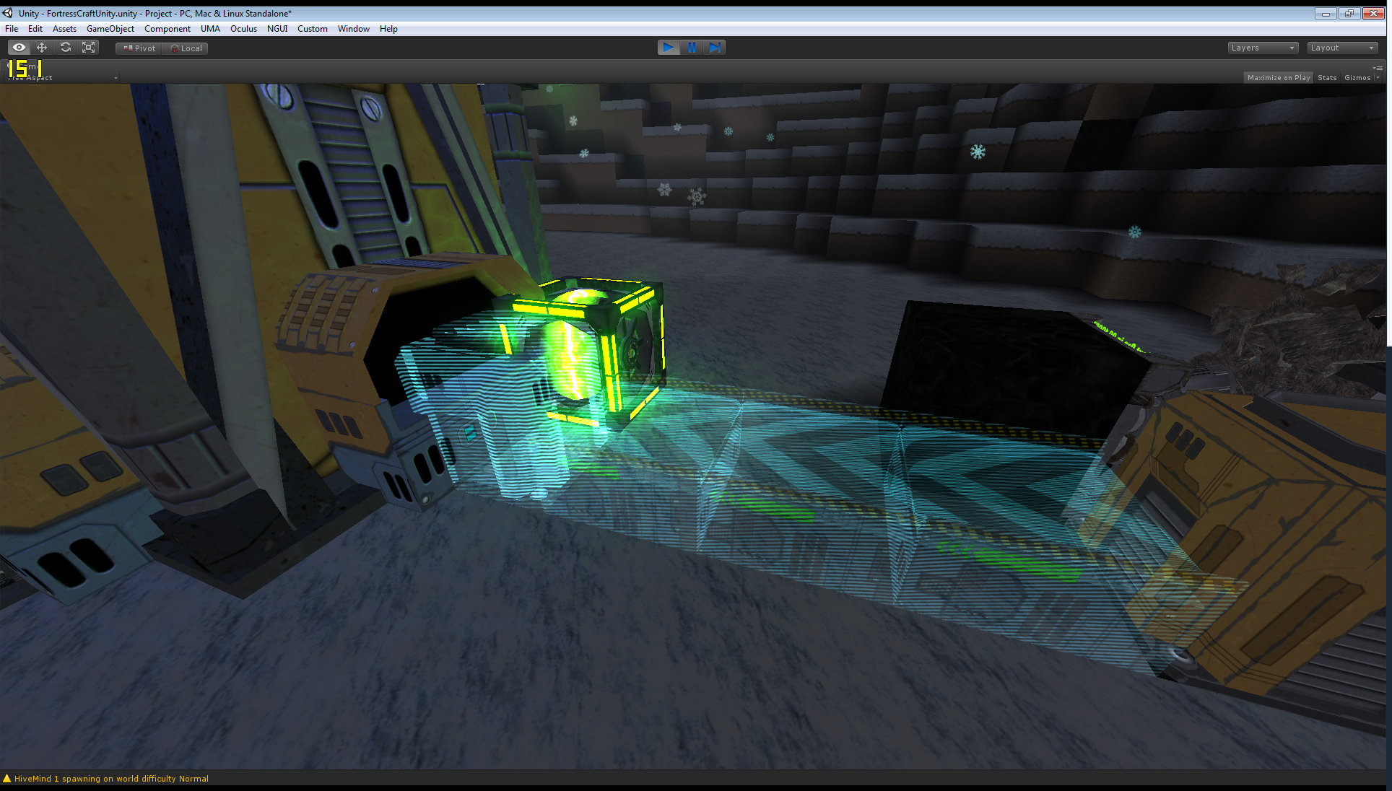Screen dimensions: 1392x791
Task: Show the Stats overlay
Action: 1326,78
